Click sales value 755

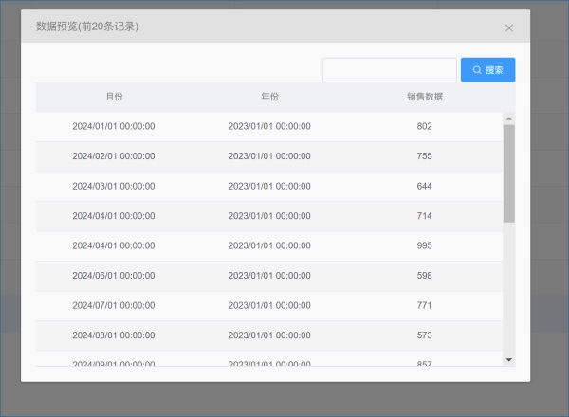point(424,156)
